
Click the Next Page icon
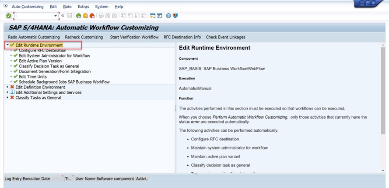(137, 16)
